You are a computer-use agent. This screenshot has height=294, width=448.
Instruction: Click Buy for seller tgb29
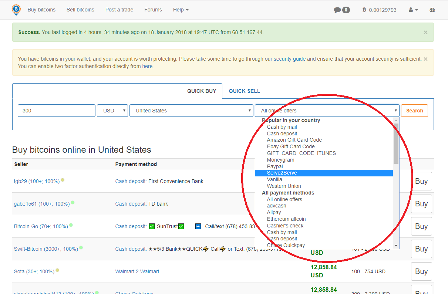[x=421, y=181]
